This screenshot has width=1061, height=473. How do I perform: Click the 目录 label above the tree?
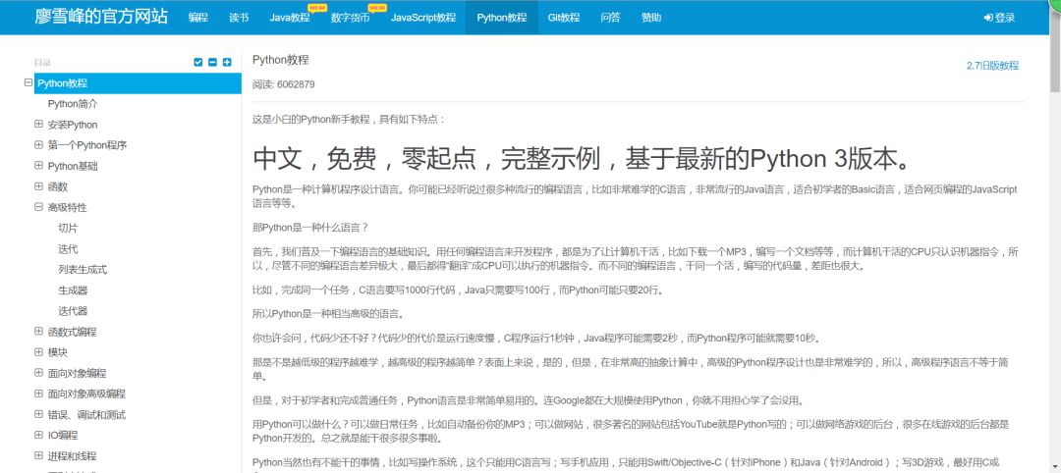(x=42, y=62)
